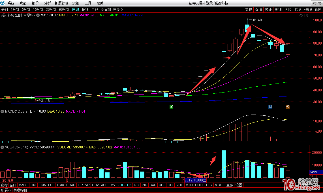Select the 月线 period tab
The image size is (323, 193).
95,10
